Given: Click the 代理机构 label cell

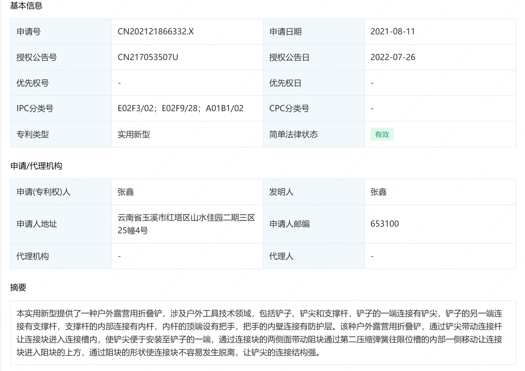Looking at the screenshot, I should tap(61, 256).
